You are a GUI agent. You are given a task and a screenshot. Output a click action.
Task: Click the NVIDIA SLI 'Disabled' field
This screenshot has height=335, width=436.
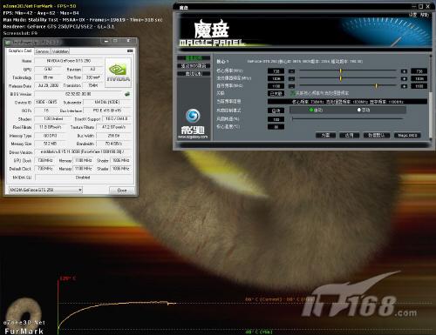83,178
